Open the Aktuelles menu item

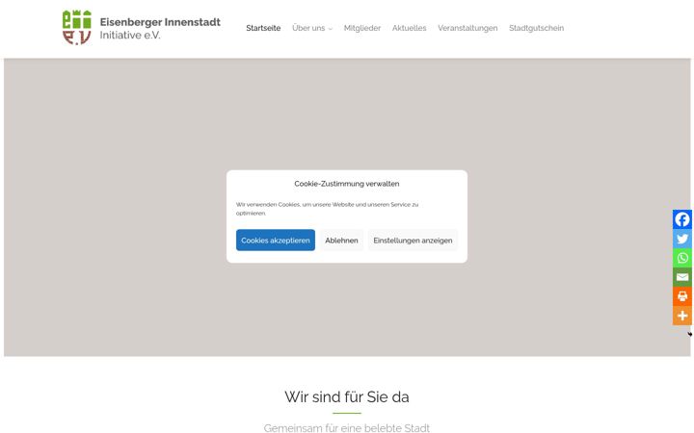tap(409, 28)
